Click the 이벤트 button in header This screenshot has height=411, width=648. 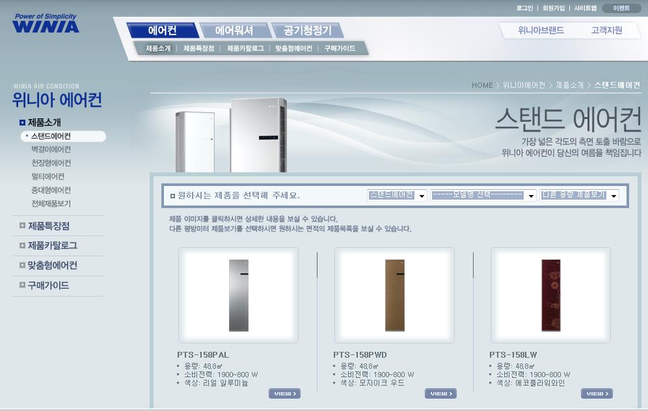coord(621,8)
